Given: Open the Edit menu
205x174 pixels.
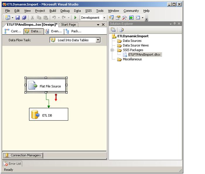Looking at the screenshot, I should coord(17,11).
